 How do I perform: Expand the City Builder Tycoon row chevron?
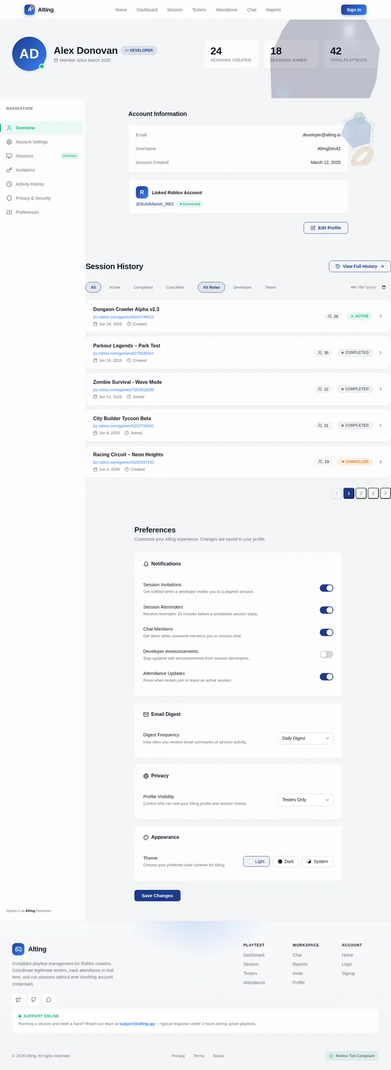(x=381, y=425)
